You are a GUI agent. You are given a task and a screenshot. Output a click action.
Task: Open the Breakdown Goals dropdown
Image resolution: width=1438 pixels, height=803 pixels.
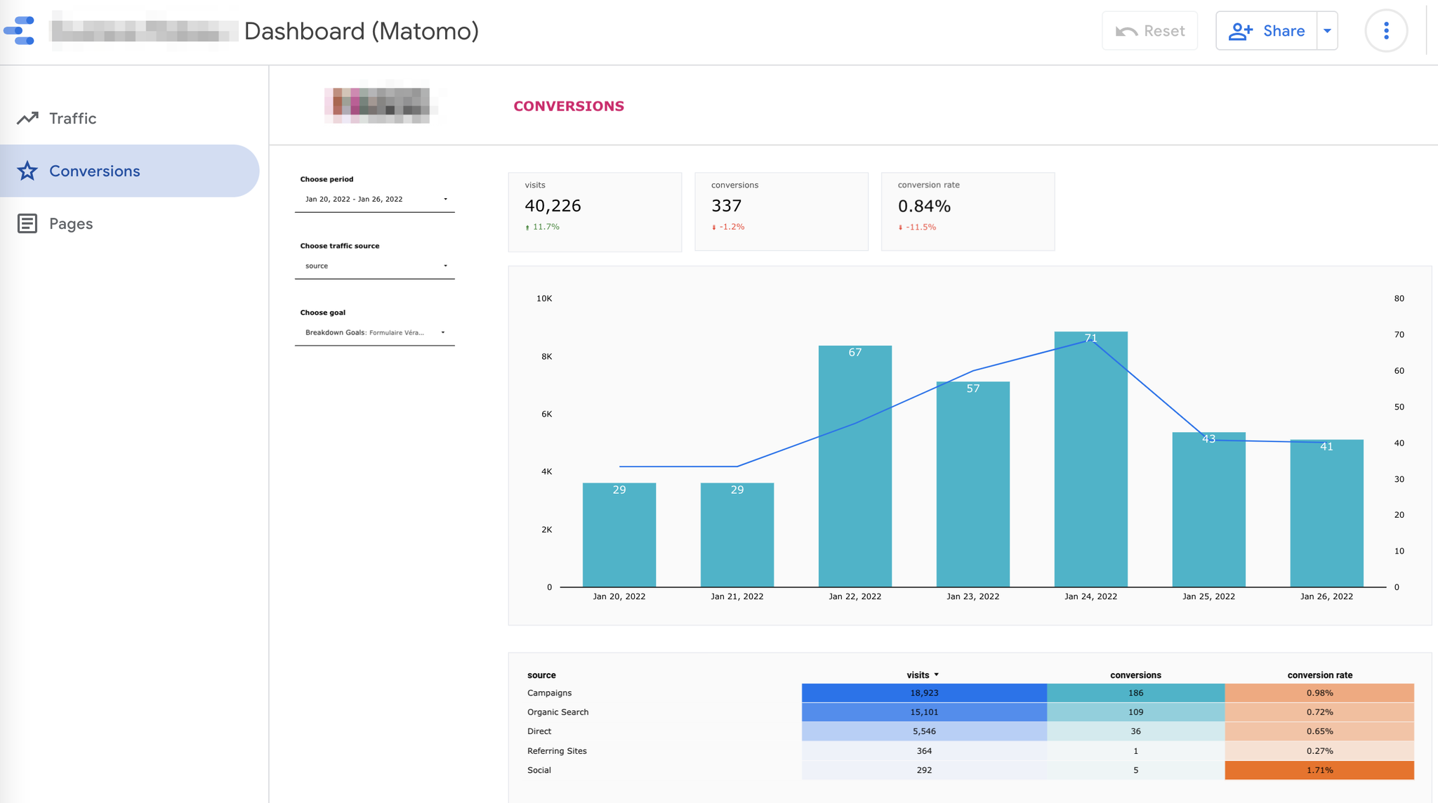click(x=374, y=333)
